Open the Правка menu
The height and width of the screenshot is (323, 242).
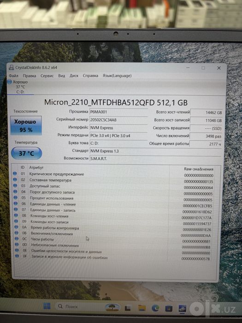click(x=30, y=76)
